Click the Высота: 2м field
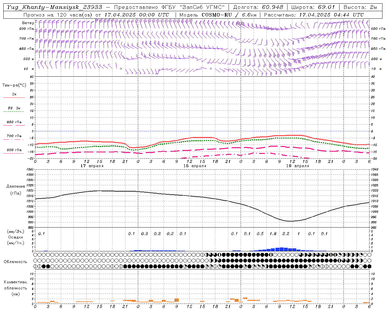The image size is (387, 309). click(x=360, y=7)
